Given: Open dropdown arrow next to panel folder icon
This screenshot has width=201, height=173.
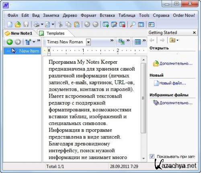Looking at the screenshot, I should 178,40.
